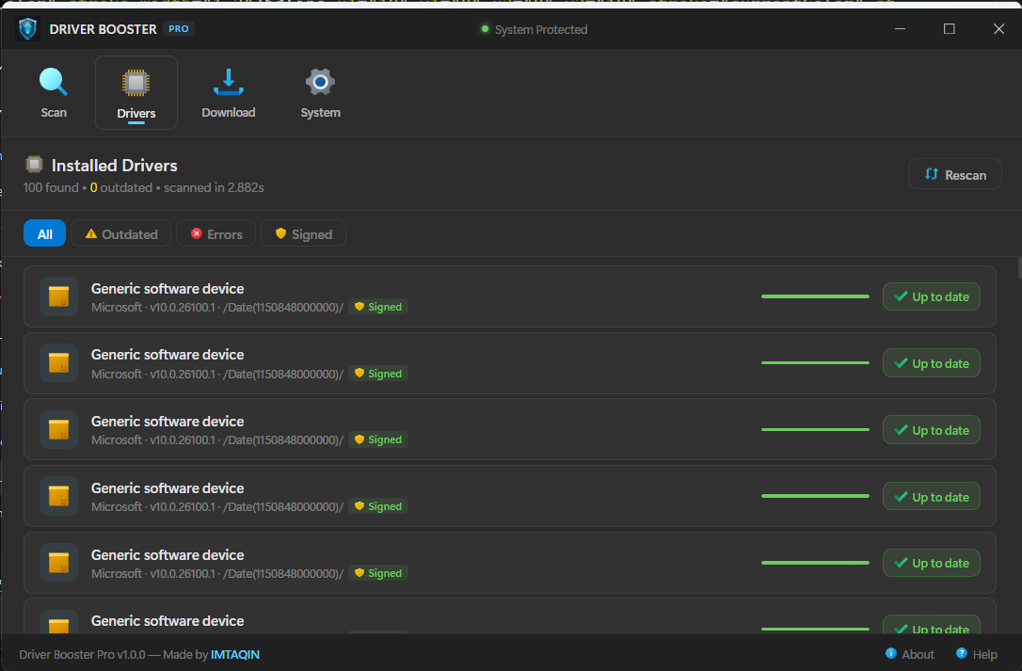Show drivers with Errors
Image resolution: width=1022 pixels, height=671 pixels.
click(216, 234)
